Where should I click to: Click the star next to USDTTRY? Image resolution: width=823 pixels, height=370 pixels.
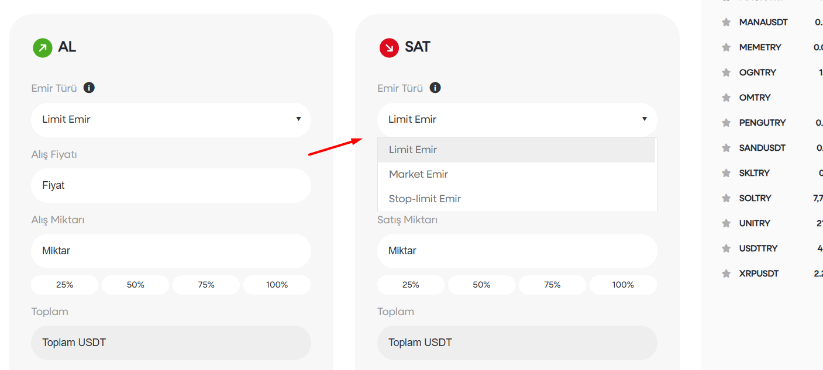[726, 248]
